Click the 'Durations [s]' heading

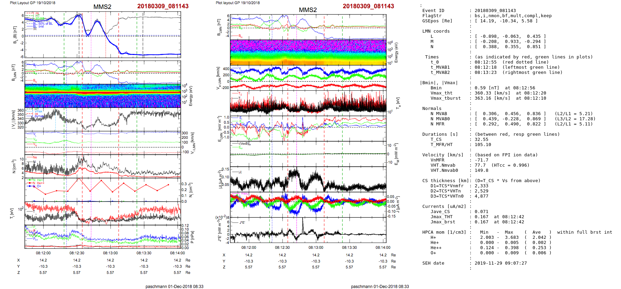point(440,134)
